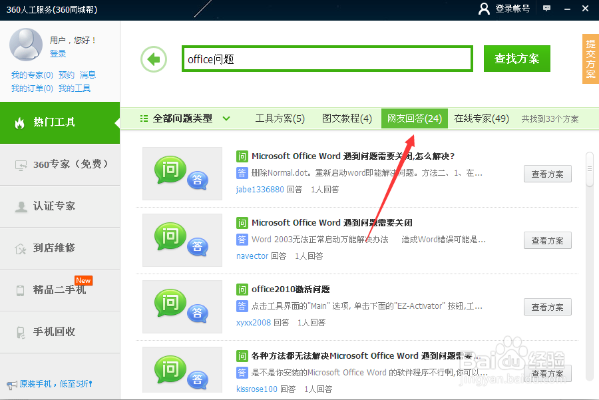Image resolution: width=599 pixels, height=400 pixels.
Task: Open the 消息 link
Action: click(x=88, y=75)
